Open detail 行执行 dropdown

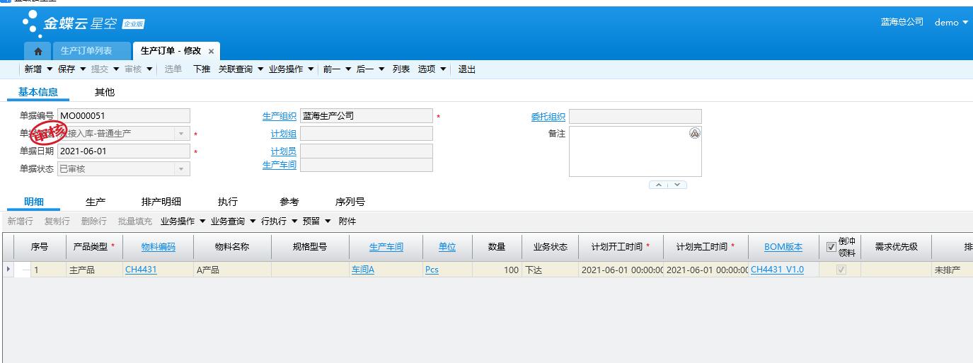pos(279,221)
